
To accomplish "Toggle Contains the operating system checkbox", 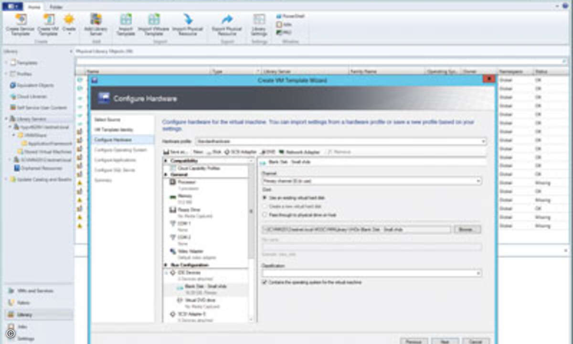I will (265, 282).
